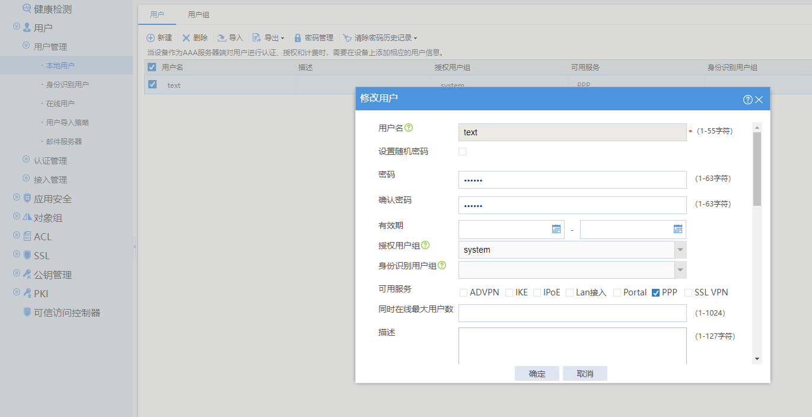Click the 同时在线最大用户数 input field

(x=572, y=313)
